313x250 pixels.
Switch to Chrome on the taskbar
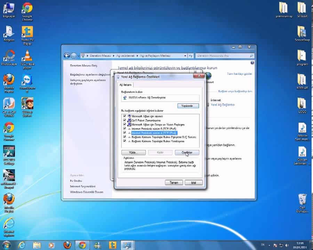pyautogui.click(x=82, y=245)
